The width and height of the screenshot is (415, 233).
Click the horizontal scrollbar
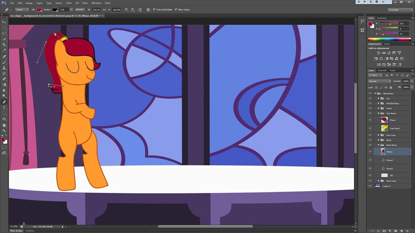pyautogui.click(x=205, y=227)
